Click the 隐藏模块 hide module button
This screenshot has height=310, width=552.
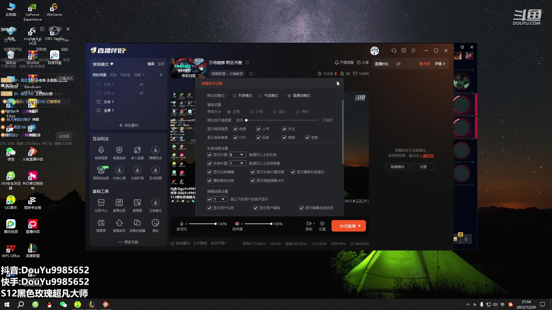[x=397, y=167]
